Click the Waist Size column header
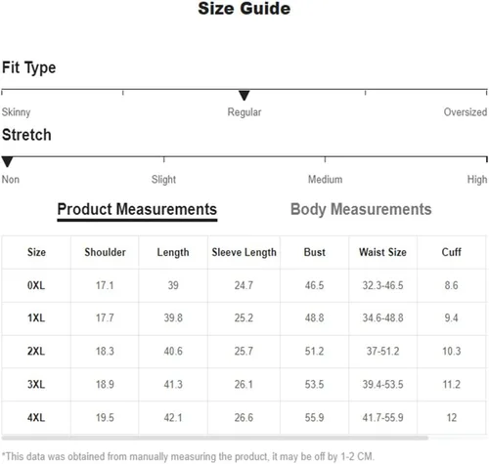Image resolution: width=489 pixels, height=464 pixels. (382, 252)
